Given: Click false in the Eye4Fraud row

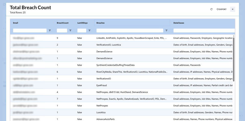Looking at the screenshot, I should point(80,85).
